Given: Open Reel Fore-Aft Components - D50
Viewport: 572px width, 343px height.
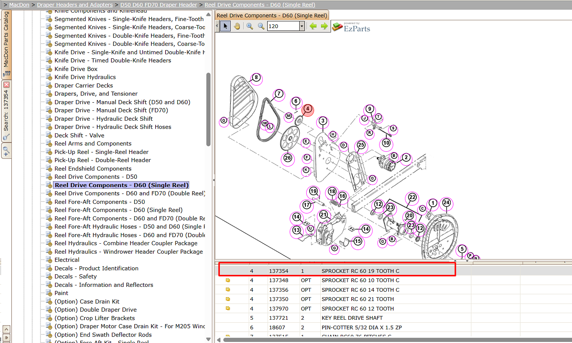Looking at the screenshot, I should 100,202.
